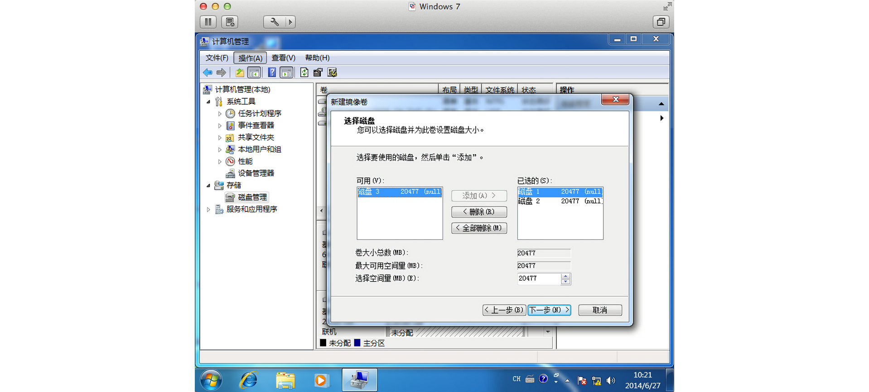
Task: Collapse the 系统工具 tree node
Action: 208,102
